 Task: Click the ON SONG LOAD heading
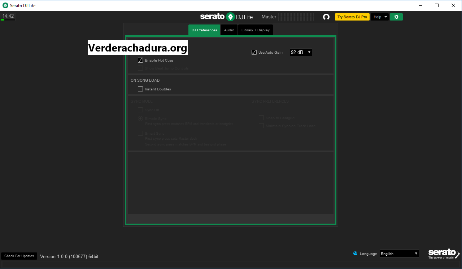(x=145, y=80)
